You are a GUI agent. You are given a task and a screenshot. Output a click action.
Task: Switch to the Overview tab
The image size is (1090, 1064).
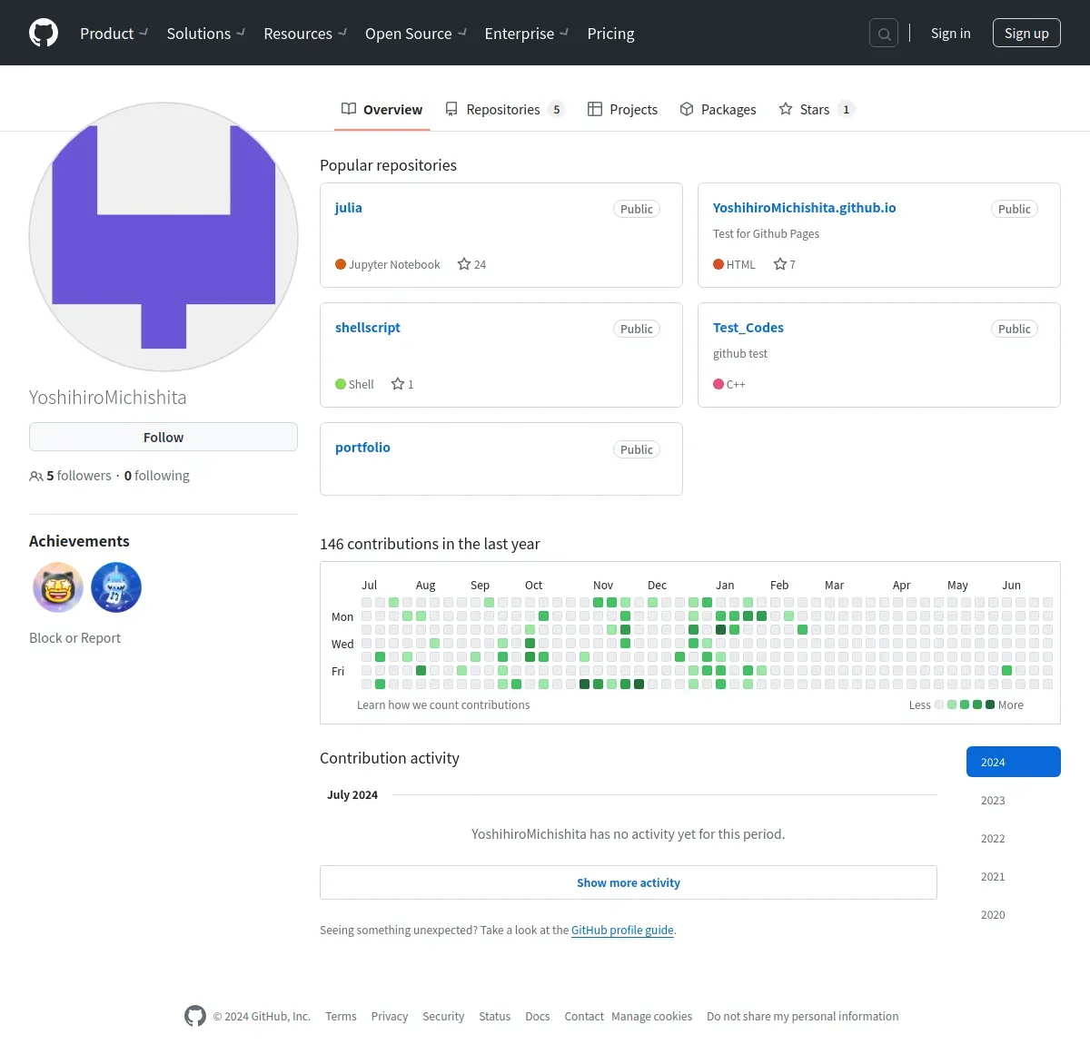point(381,109)
